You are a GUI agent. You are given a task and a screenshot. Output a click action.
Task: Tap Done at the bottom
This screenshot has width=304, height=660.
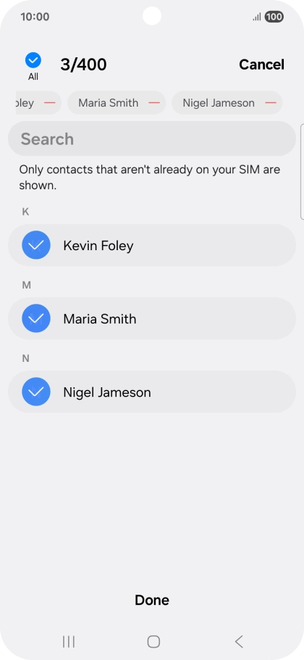152,600
